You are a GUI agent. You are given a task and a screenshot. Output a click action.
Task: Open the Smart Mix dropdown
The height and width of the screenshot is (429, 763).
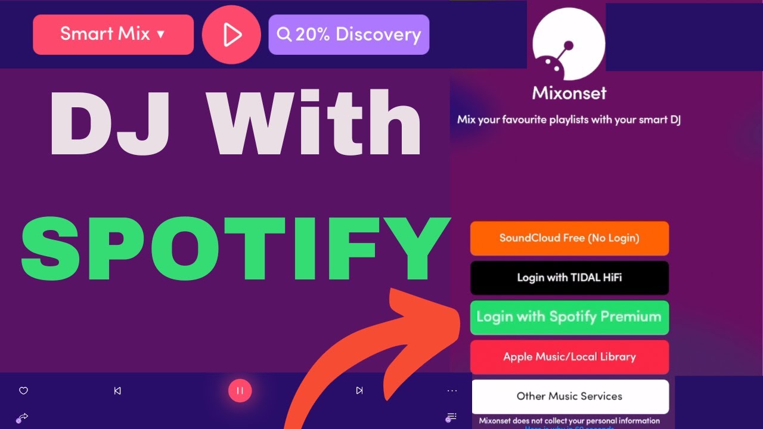coord(113,35)
